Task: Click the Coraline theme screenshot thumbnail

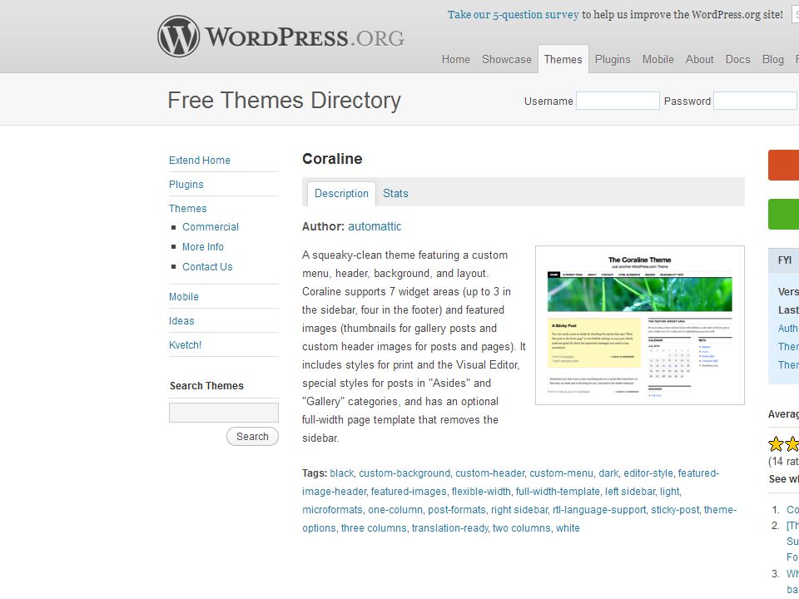Action: 639,325
